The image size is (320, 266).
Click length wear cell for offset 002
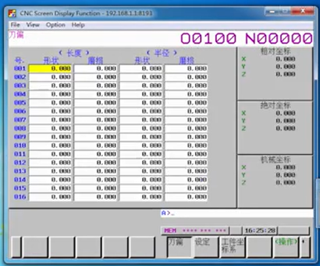click(x=95, y=77)
